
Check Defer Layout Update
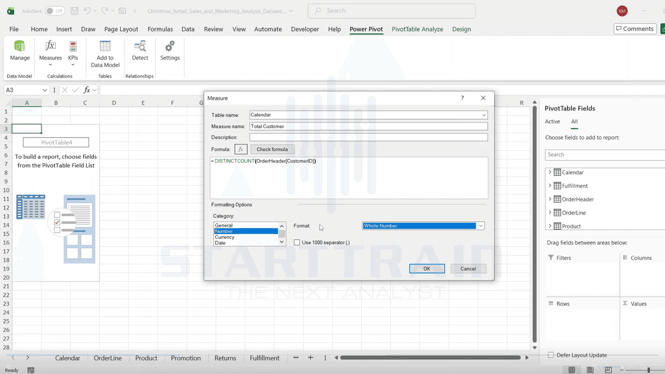[x=551, y=355]
